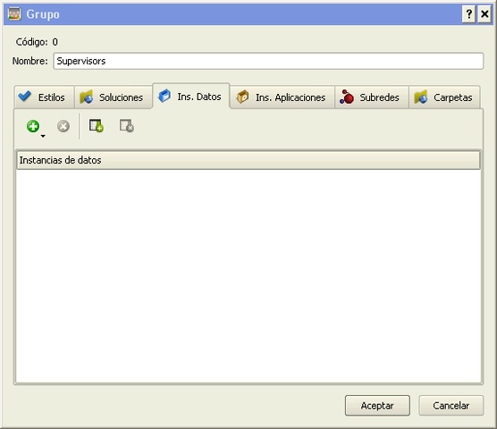
Task: Click the gray remove instance icon
Action: pyautogui.click(x=63, y=126)
